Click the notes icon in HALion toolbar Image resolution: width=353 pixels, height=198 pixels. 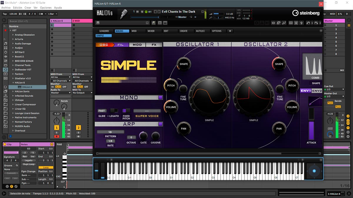point(284,23)
